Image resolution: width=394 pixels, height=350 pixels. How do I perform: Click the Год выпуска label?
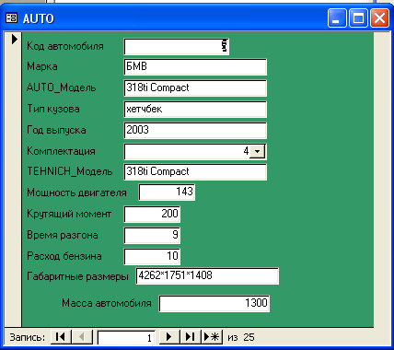coord(56,130)
